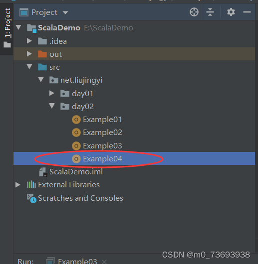The height and width of the screenshot is (264, 258).
Task: Expand the .idea folder
Action: (x=29, y=41)
